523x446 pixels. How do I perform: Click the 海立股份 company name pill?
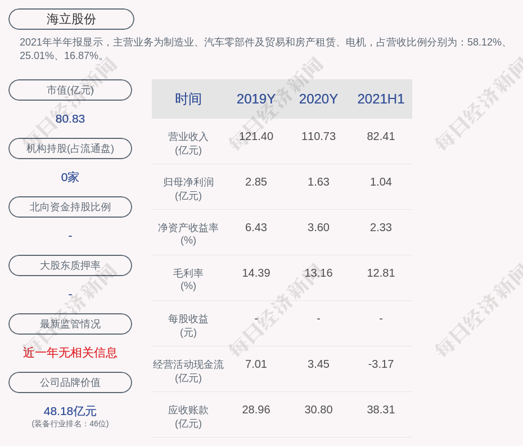[x=71, y=19]
